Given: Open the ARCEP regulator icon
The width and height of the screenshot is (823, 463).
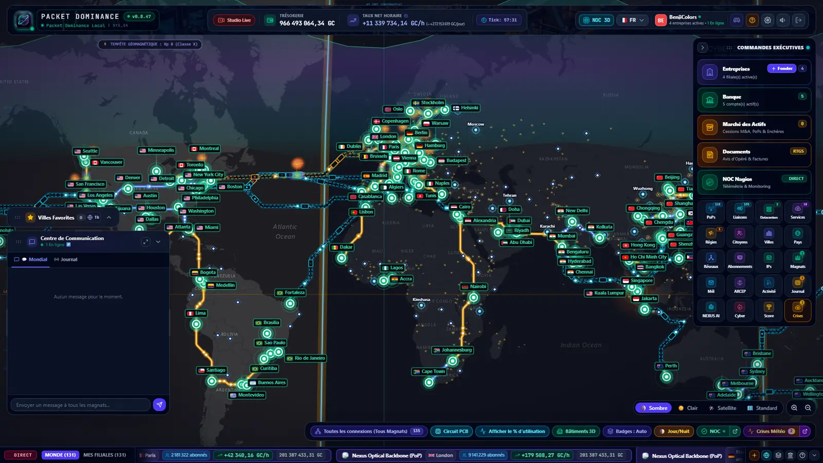Looking at the screenshot, I should point(740,286).
